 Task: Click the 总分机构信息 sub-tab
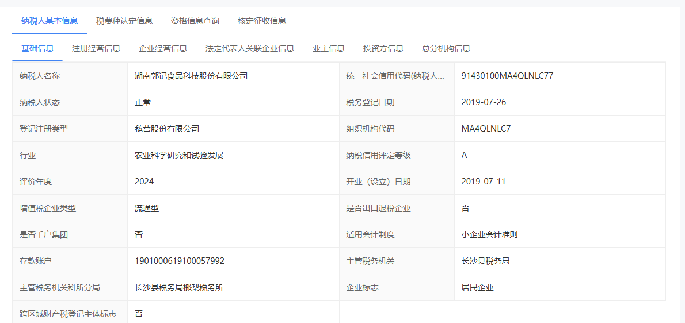coord(446,48)
